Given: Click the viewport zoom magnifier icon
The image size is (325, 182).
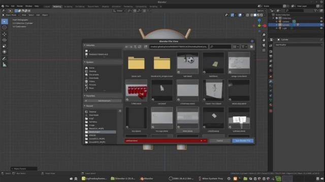Looking at the screenshot, I should point(264,35).
